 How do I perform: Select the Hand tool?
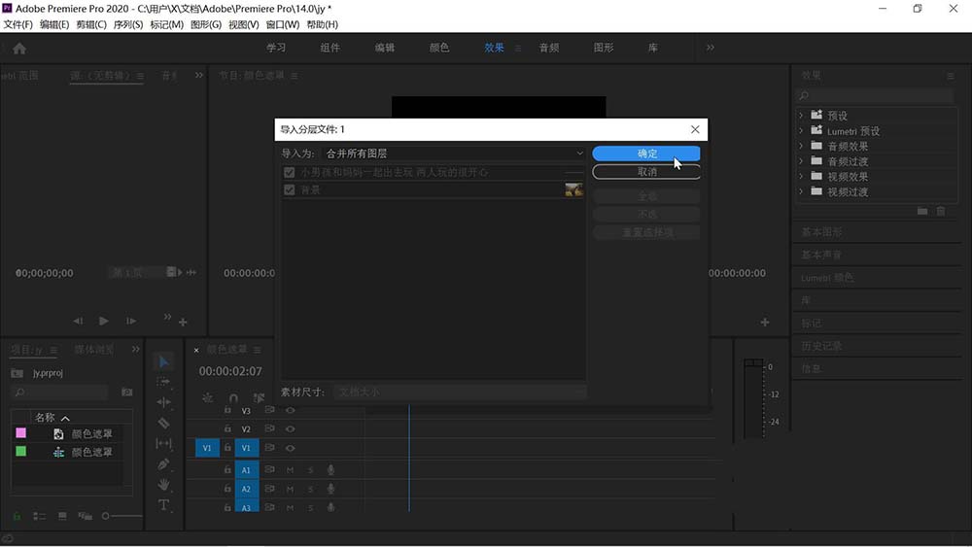163,485
